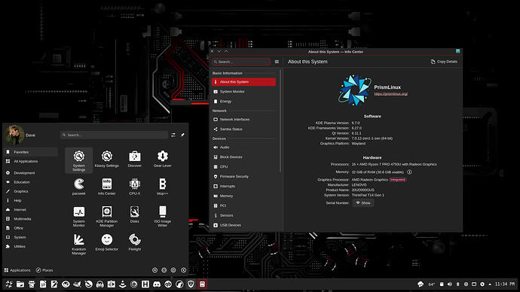
Task: Open the Discover software center
Action: pos(135,159)
